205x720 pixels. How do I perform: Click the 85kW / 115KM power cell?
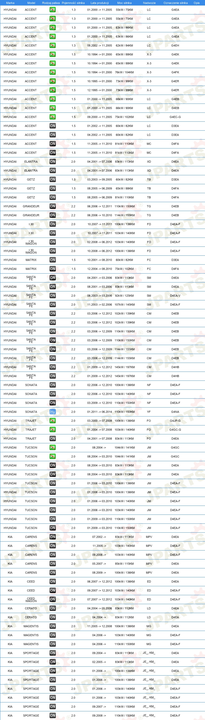pos(125,564)
